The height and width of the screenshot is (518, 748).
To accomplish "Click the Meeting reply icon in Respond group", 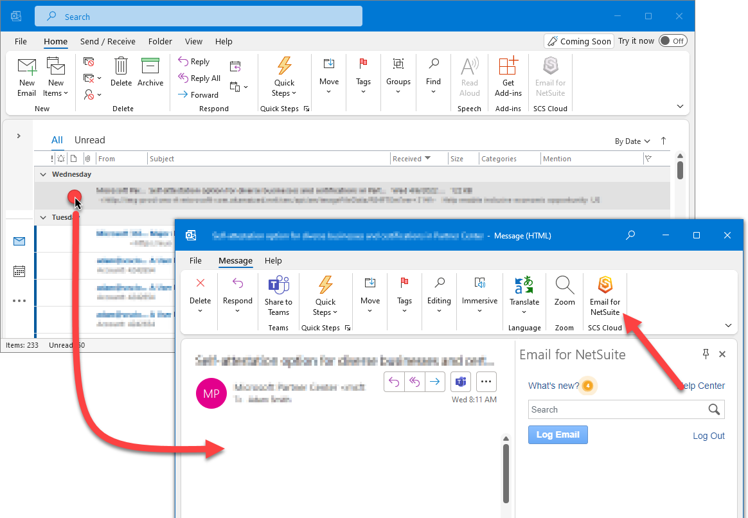I will 235,66.
